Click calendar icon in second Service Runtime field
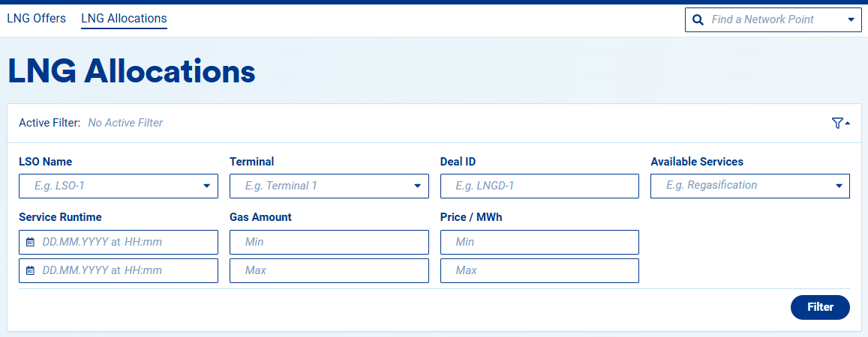The width and height of the screenshot is (868, 337). 30,270
